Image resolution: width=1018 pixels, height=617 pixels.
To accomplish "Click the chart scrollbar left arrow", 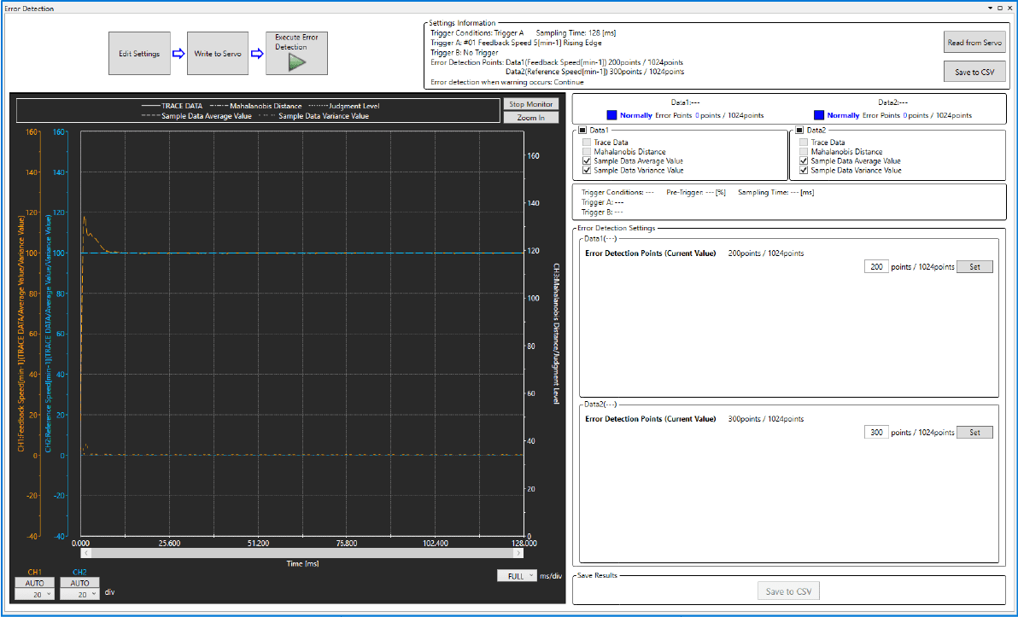I will 85,553.
